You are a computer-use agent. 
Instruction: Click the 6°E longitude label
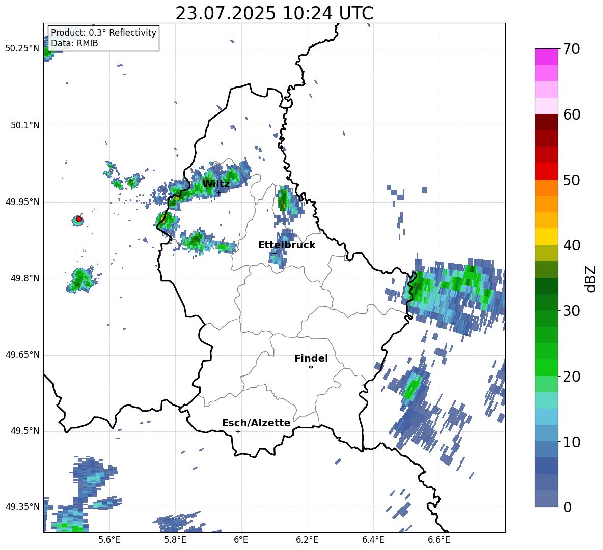click(x=241, y=540)
